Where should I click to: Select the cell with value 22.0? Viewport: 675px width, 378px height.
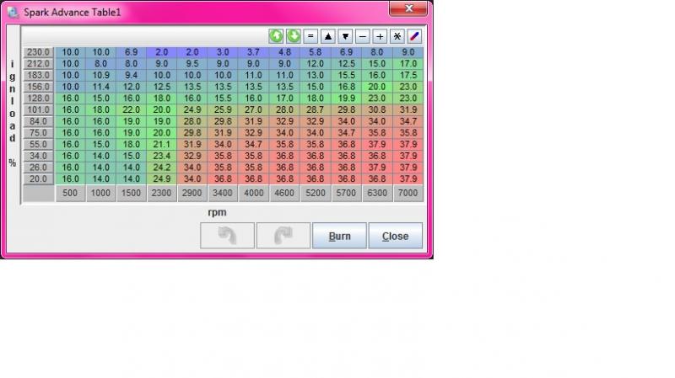(132, 110)
